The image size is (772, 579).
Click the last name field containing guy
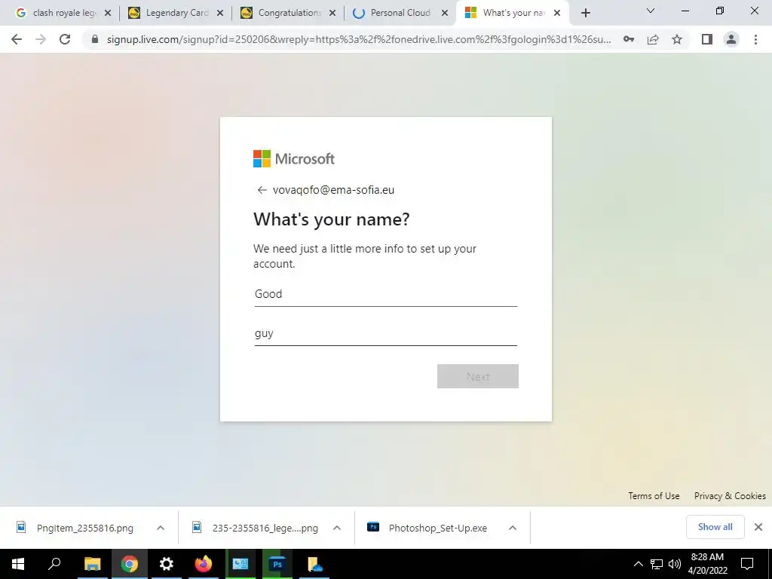point(385,333)
